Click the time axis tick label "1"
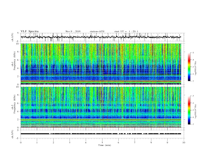The image size is (207, 160). (37, 142)
